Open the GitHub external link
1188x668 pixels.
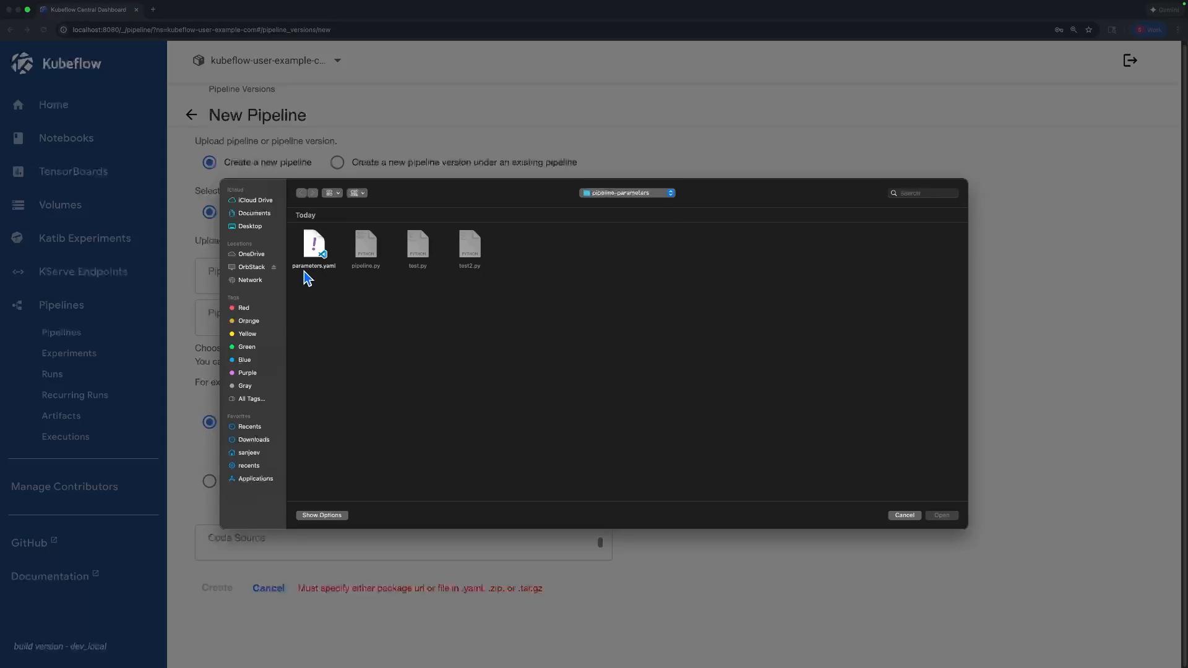tap(34, 542)
